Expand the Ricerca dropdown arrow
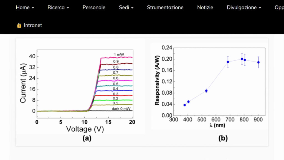This screenshot has width=284, height=160. pos(68,8)
